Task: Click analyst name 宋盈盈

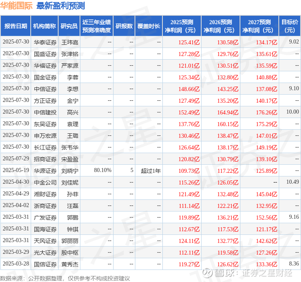Action: tap(69, 159)
